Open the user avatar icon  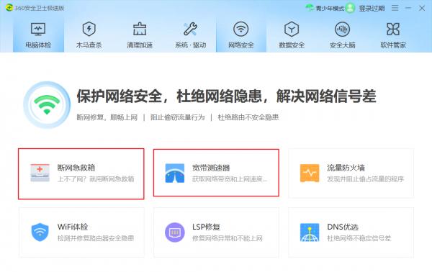point(350,8)
